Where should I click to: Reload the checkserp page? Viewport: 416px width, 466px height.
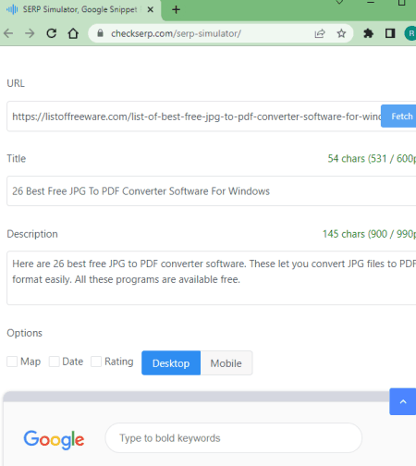(x=52, y=33)
